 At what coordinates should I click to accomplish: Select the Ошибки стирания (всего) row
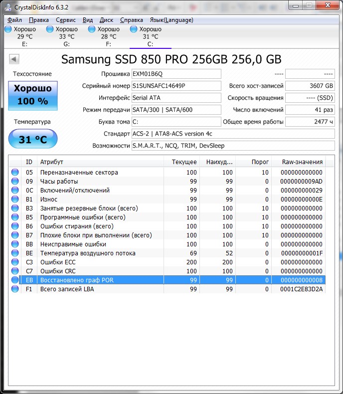pyautogui.click(x=167, y=226)
